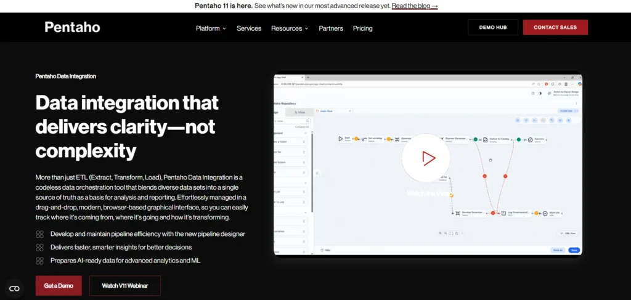
Task: Request a demo via Get a Demo
Action: [x=59, y=285]
